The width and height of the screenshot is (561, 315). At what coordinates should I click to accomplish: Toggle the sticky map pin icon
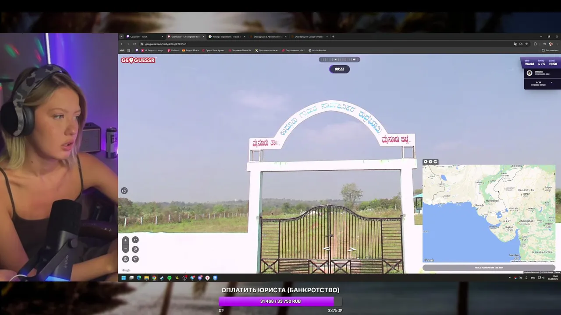435,162
